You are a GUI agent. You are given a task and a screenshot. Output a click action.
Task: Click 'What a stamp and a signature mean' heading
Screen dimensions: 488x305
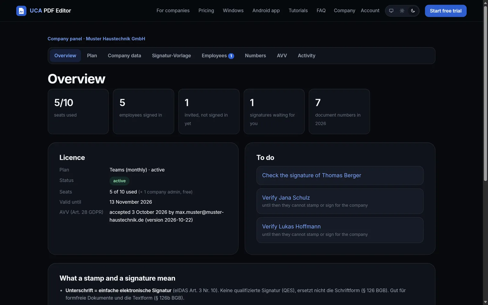click(117, 278)
